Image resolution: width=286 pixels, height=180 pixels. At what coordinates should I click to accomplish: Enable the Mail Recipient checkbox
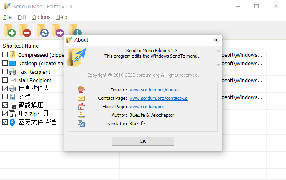(5, 80)
